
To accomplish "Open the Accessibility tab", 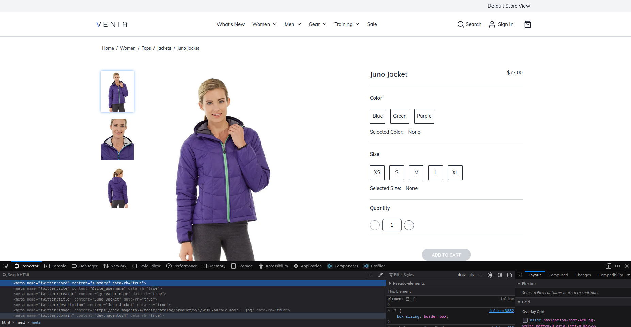I will 273,266.
